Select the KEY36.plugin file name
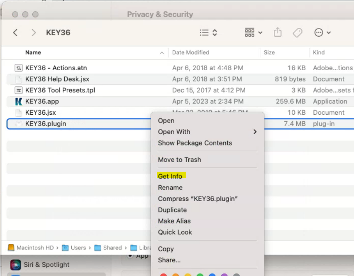This screenshot has width=354, height=276. tap(46, 123)
